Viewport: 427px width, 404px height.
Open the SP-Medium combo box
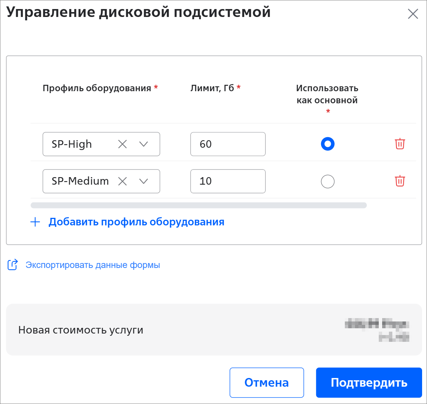(x=101, y=181)
